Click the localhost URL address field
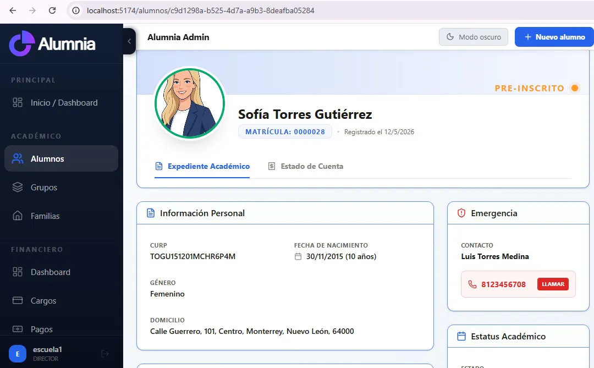Viewport: 594px width, 368px height. tap(200, 10)
